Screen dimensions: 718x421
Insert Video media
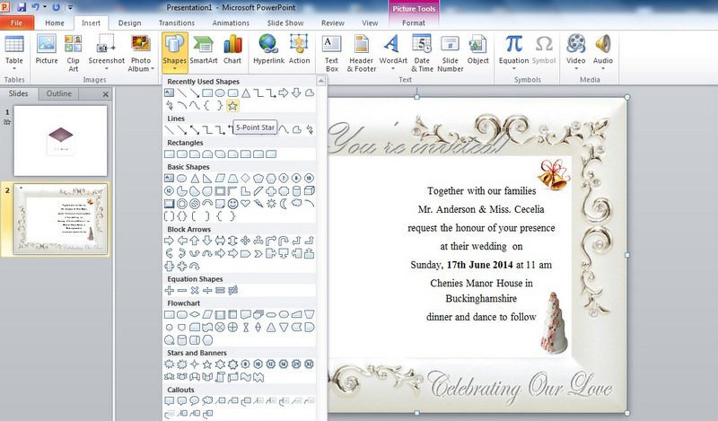coord(575,53)
